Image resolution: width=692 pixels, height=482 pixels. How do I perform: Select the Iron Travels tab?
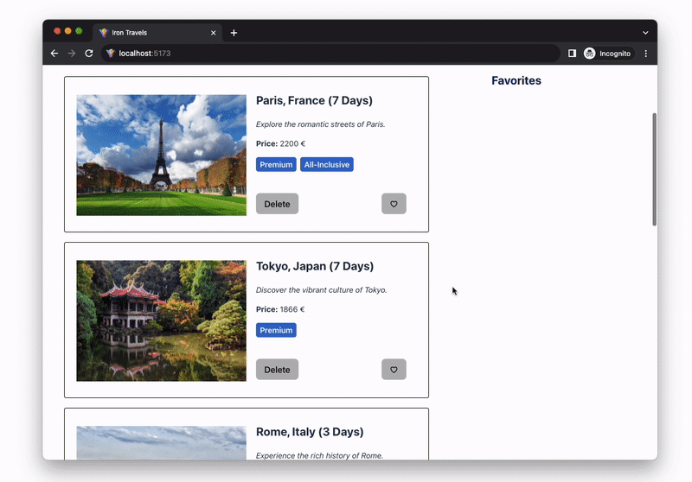(x=147, y=33)
